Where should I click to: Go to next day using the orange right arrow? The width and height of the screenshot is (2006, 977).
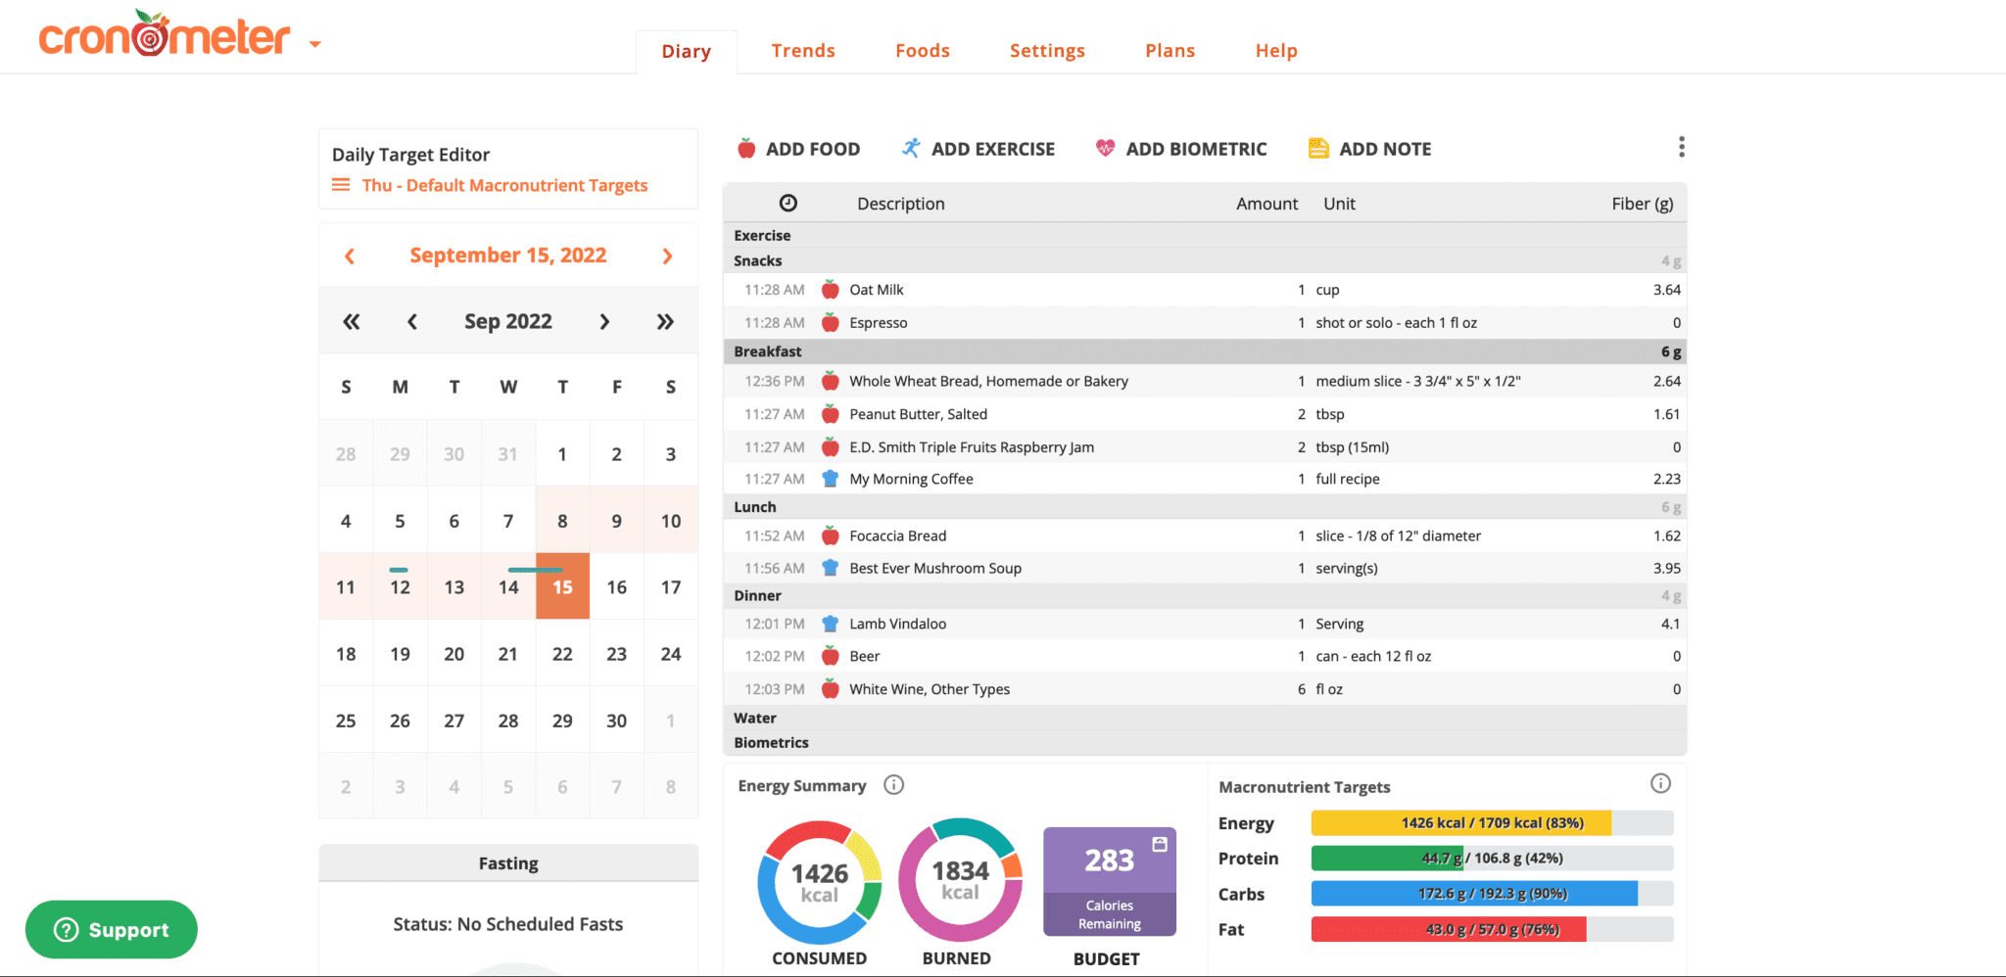pyautogui.click(x=667, y=256)
